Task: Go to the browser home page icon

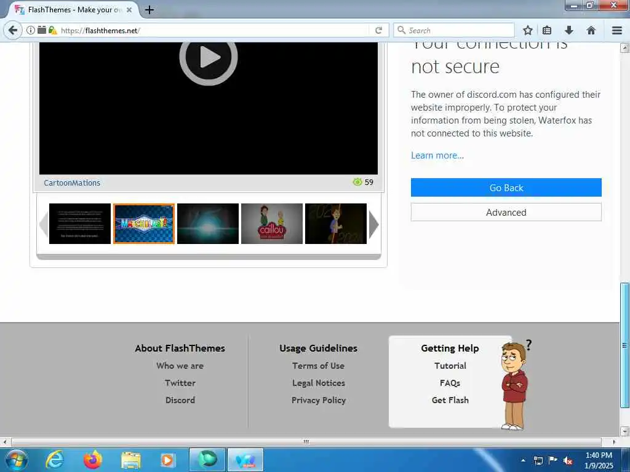Action: 591,30
